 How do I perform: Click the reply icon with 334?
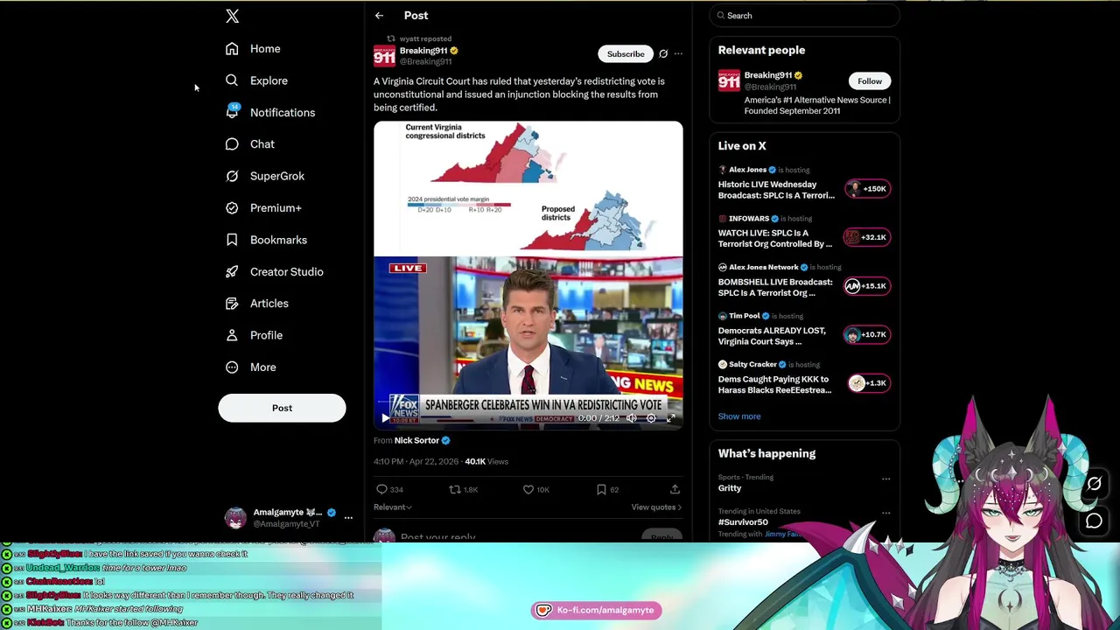pos(381,490)
